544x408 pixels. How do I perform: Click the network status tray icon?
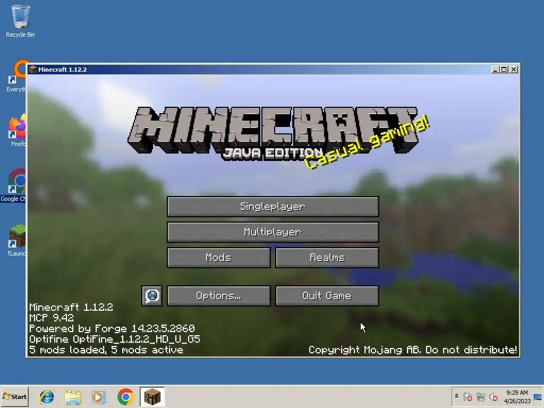(480, 396)
